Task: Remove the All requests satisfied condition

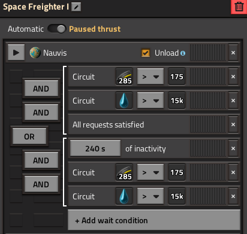Action: 233,124
